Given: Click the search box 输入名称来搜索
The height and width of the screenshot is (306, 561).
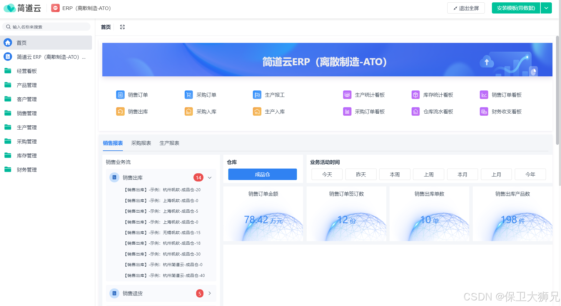Looking at the screenshot, I should coord(46,27).
